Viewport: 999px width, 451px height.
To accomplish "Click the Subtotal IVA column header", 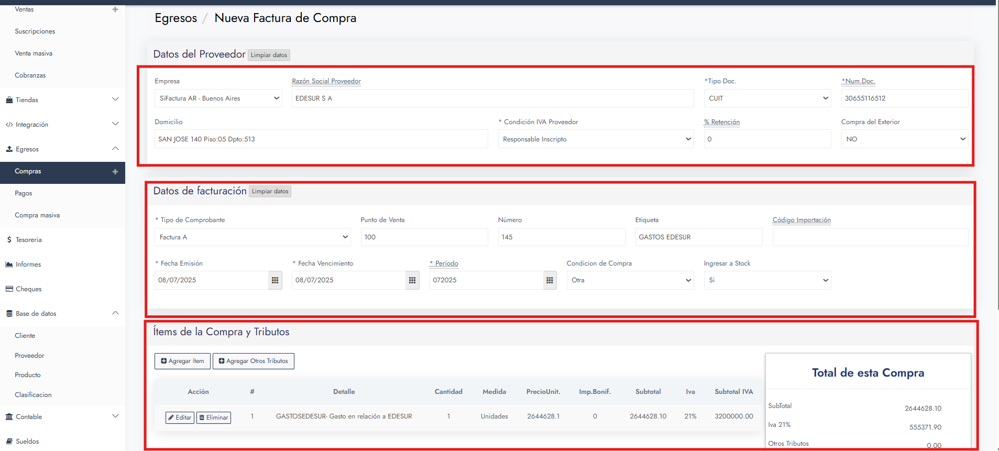I will point(734,392).
